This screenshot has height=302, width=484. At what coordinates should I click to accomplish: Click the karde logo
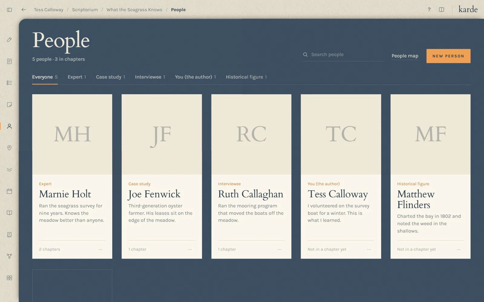(468, 9)
